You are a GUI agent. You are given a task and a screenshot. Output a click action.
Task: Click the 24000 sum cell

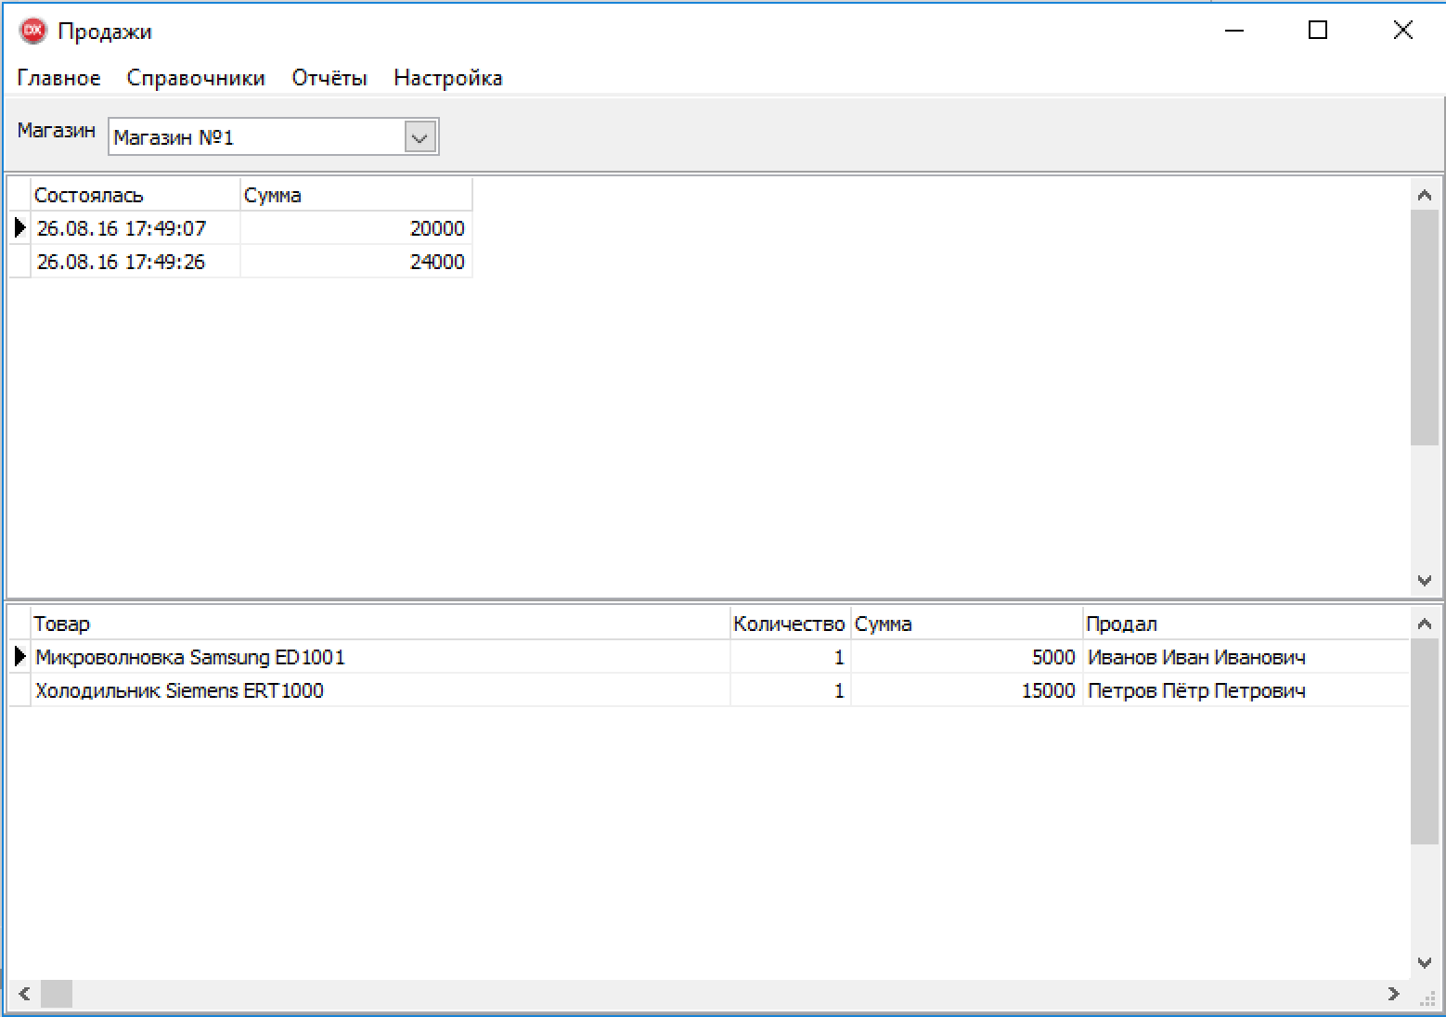356,262
